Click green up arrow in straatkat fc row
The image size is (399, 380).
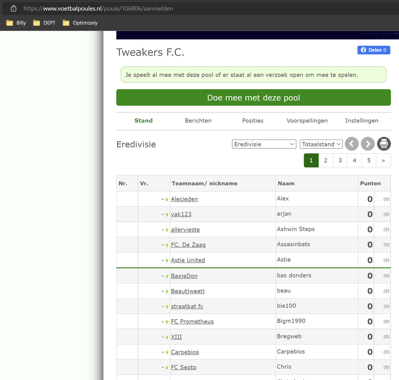[167, 307]
